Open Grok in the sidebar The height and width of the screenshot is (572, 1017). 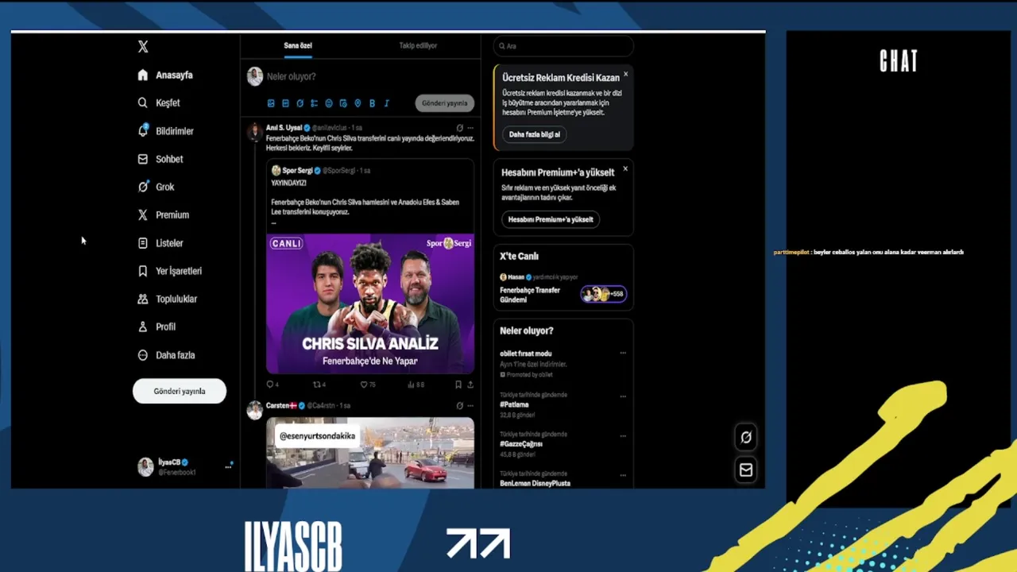point(156,187)
